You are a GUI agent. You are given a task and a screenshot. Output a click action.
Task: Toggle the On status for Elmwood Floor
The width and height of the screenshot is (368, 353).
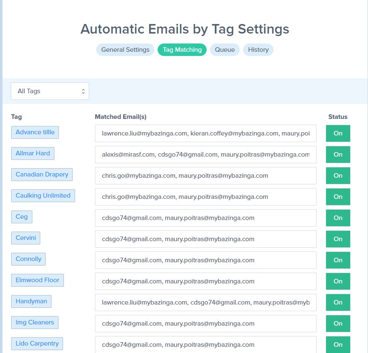338,281
